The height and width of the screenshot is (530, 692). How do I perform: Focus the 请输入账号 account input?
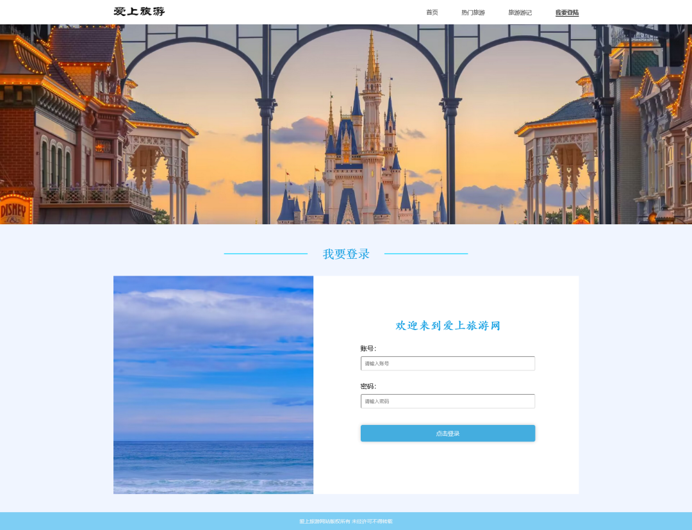[x=447, y=363]
